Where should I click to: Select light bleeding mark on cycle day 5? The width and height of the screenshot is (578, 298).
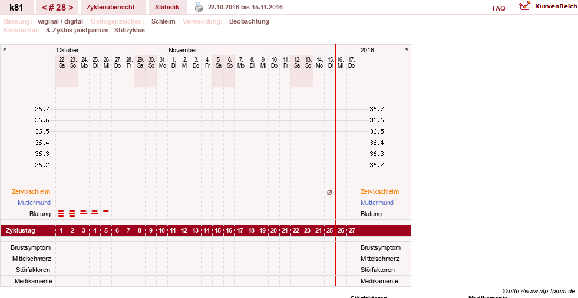(106, 211)
